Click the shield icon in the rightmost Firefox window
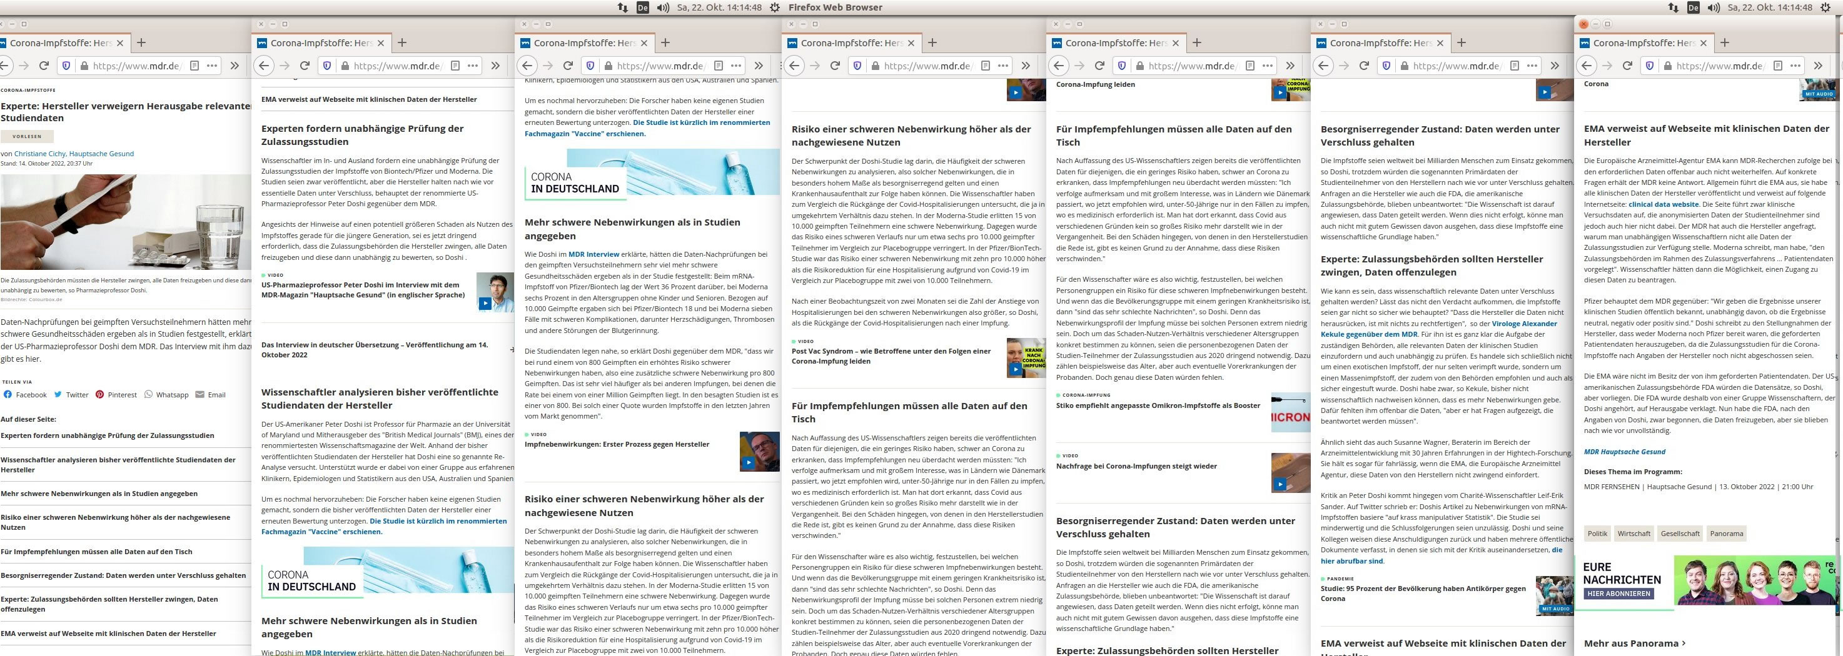The image size is (1843, 656). pos(1650,66)
